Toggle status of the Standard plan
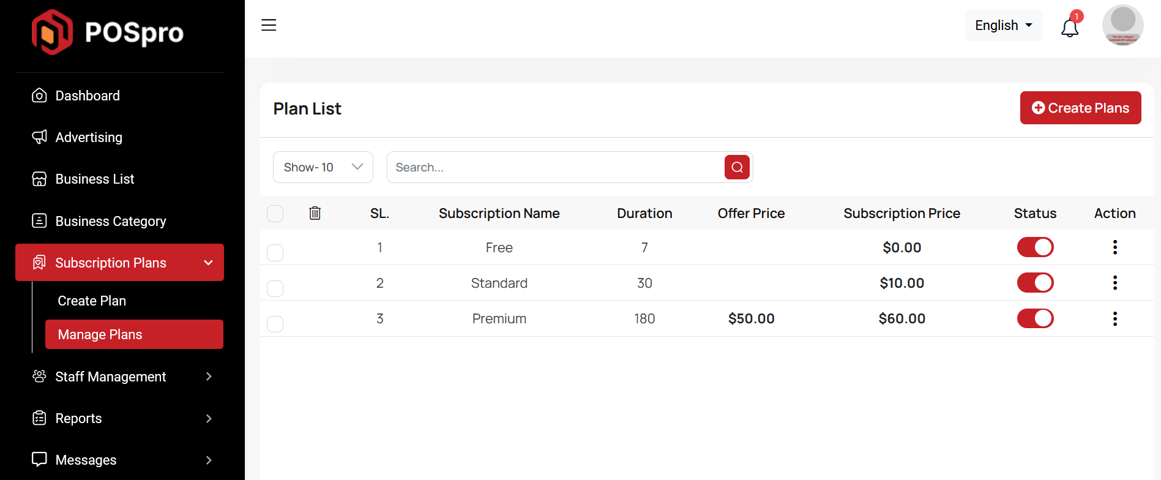The width and height of the screenshot is (1161, 480). point(1035,283)
